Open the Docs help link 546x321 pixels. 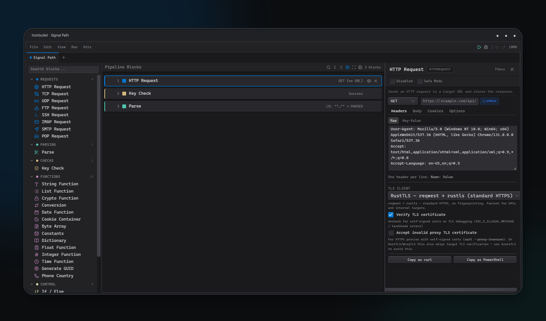click(x=500, y=69)
